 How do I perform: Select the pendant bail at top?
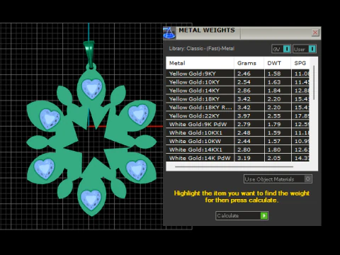coord(90,54)
